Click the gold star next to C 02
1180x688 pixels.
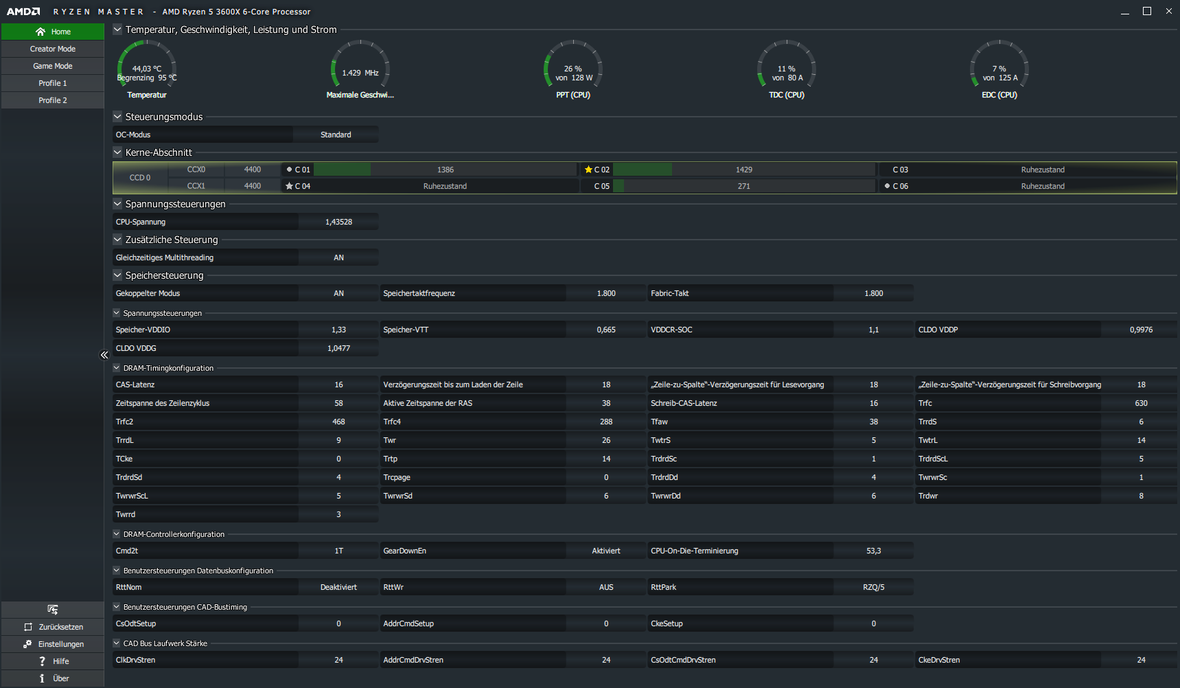coord(588,170)
